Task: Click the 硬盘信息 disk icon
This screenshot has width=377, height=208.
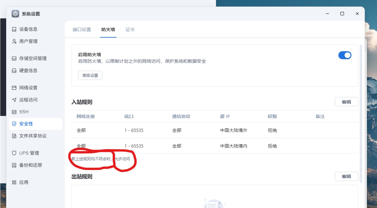Action: pos(14,71)
